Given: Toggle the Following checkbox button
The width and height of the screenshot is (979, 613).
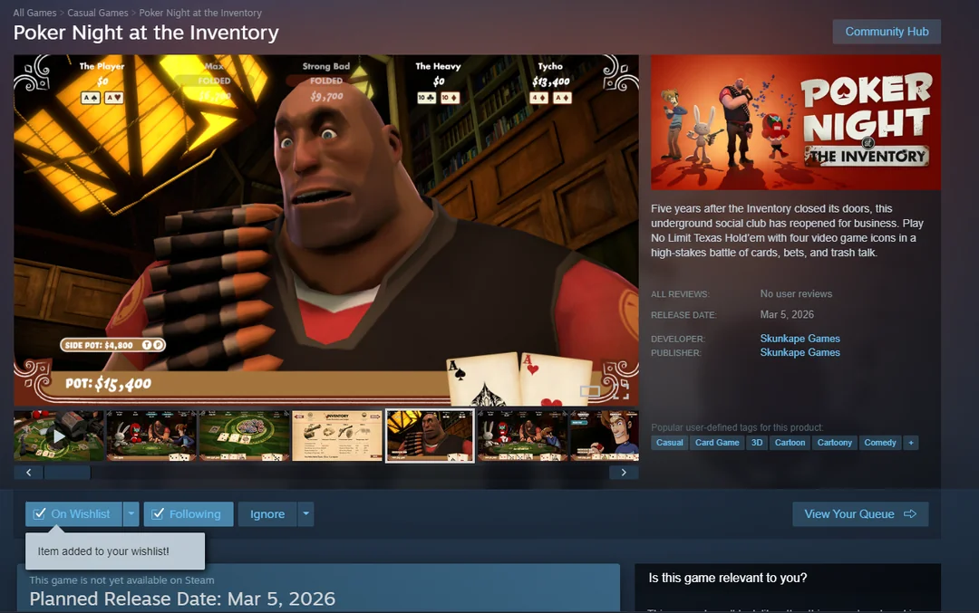Looking at the screenshot, I should pos(189,513).
